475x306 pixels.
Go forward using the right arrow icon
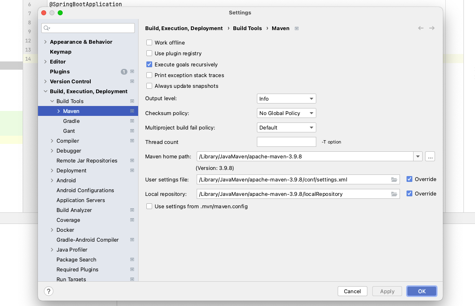tap(432, 28)
